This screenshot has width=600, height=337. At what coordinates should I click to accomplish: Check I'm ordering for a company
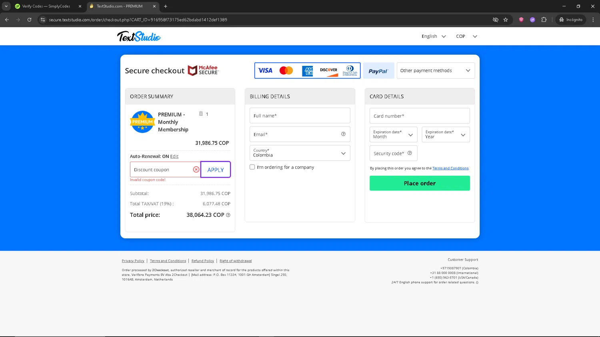point(252,167)
